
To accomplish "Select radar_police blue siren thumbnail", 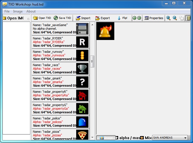I will pyautogui.click(x=82, y=122).
